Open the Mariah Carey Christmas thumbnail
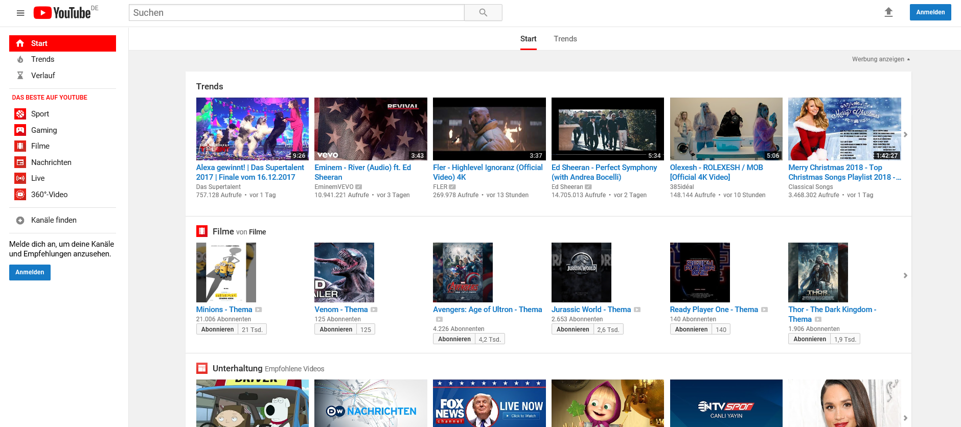Viewport: 961px width, 427px height. click(x=844, y=129)
